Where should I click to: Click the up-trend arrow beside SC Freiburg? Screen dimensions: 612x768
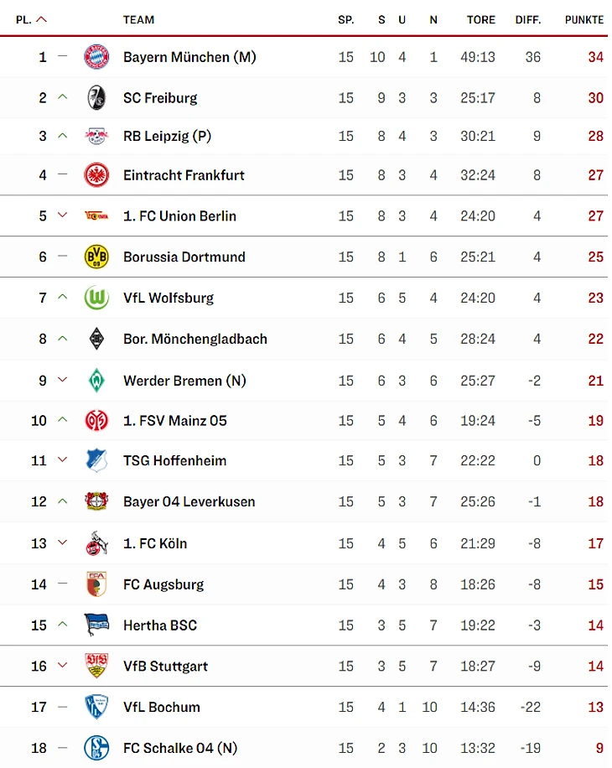[62, 97]
